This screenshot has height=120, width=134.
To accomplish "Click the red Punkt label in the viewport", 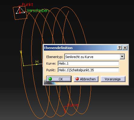I will pos(28,5).
